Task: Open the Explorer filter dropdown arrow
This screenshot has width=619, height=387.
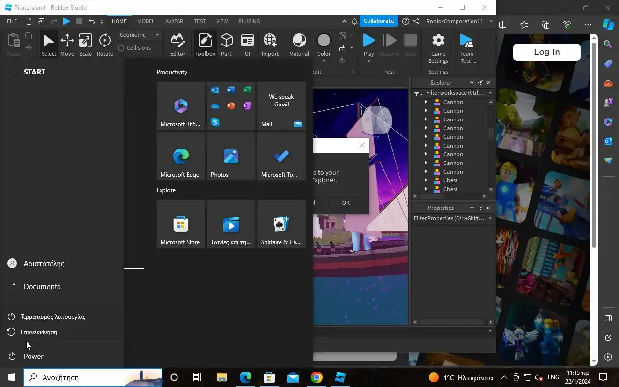Action: click(x=490, y=93)
